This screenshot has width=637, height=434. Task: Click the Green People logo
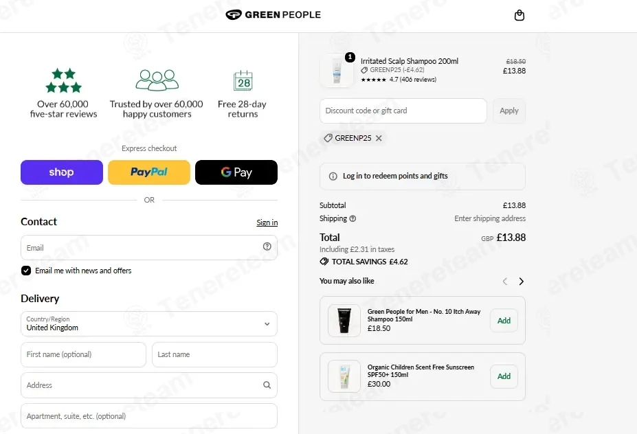click(x=273, y=14)
